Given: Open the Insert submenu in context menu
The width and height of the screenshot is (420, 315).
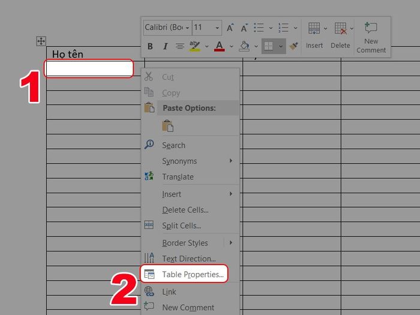Looking at the screenshot, I should pos(190,194).
